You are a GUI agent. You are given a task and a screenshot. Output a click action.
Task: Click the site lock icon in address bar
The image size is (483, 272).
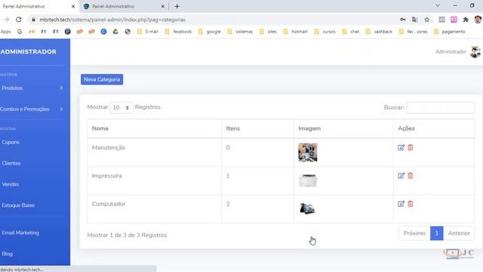point(33,20)
